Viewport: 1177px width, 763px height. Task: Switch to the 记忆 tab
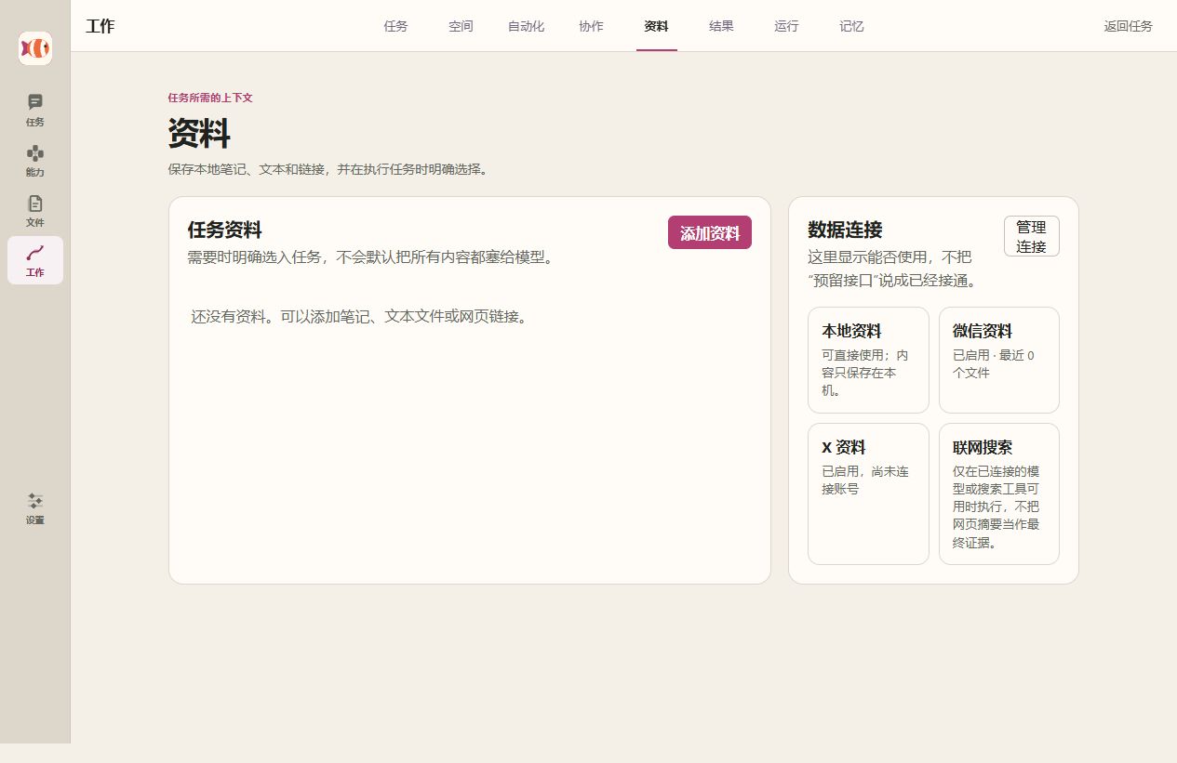(x=851, y=26)
